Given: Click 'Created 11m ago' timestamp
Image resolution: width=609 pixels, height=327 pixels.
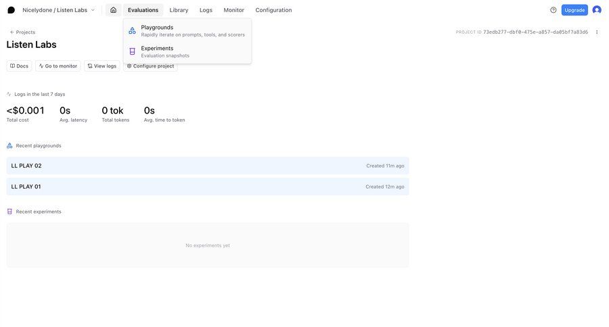Looking at the screenshot, I should point(385,166).
